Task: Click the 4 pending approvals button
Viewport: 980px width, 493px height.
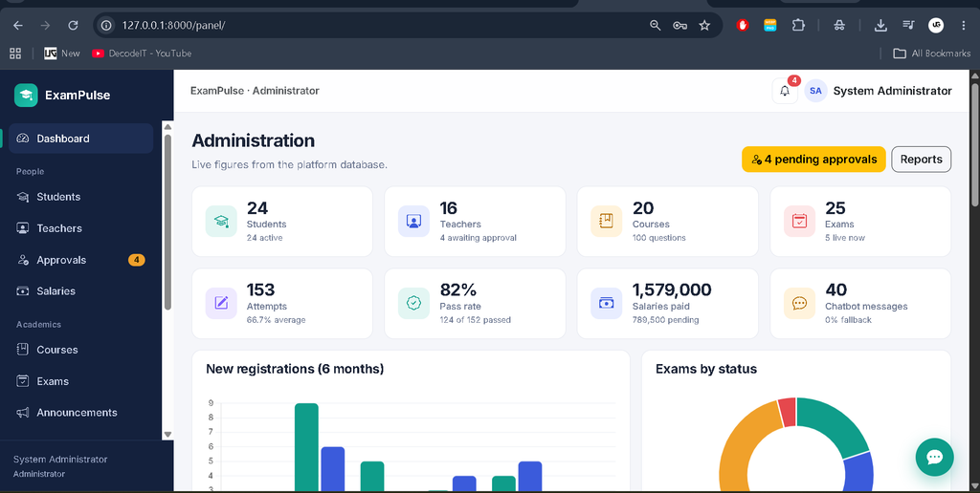Action: 813,160
